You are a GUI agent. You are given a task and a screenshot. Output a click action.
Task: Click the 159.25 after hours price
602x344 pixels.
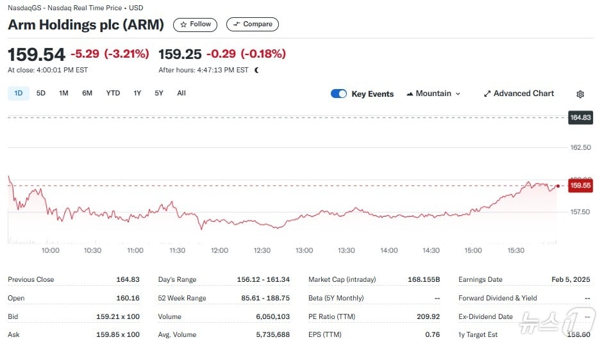[x=180, y=54]
